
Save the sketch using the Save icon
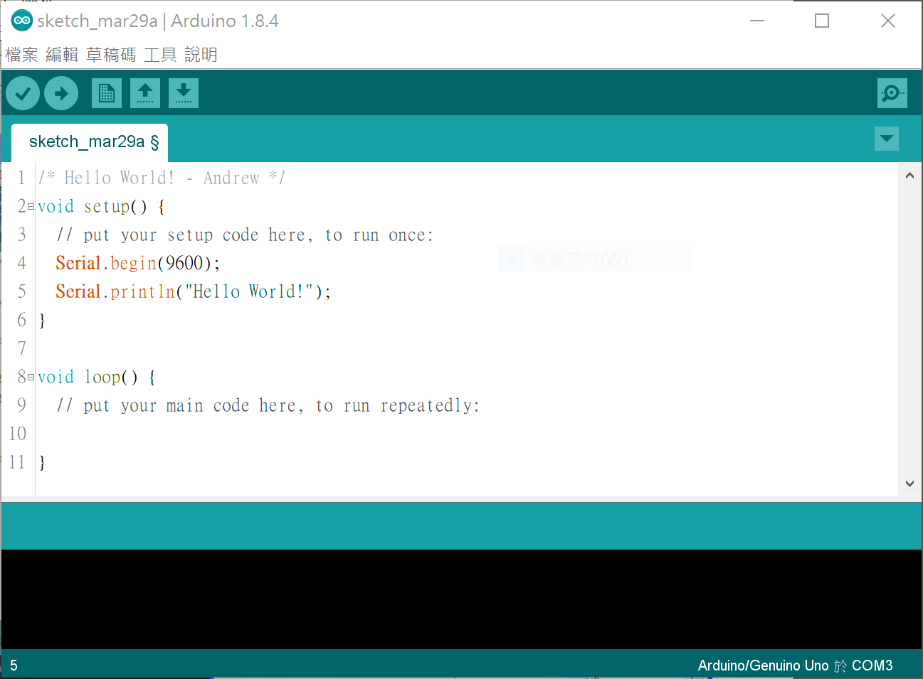point(183,92)
